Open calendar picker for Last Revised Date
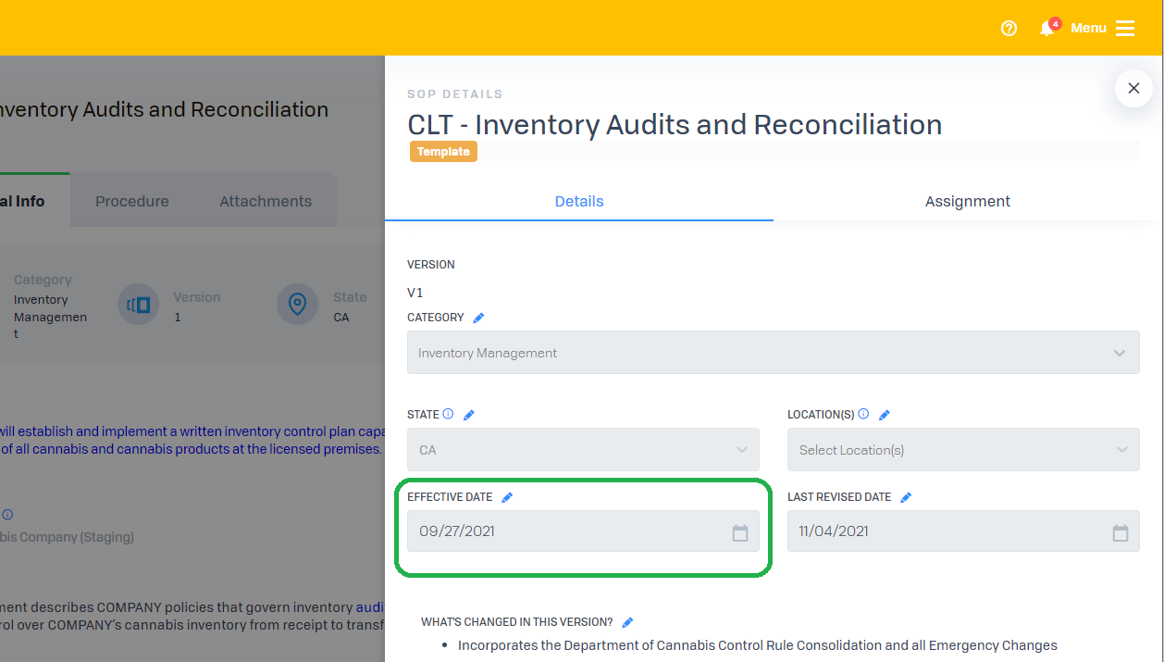Viewport: 1164px width, 662px height. click(x=1120, y=532)
